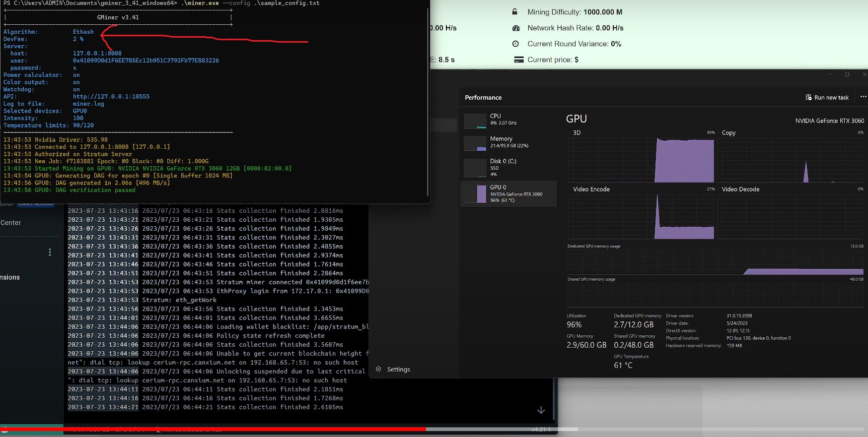Click the 'Authorized on Stratum Server' terminal line
Image resolution: width=868 pixels, height=437 pixels.
pyautogui.click(x=68, y=154)
